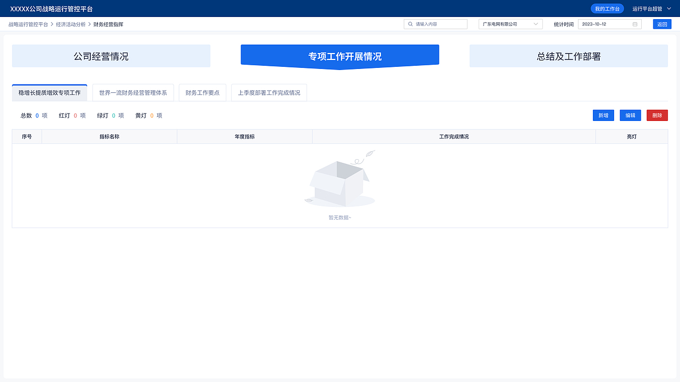Click the red 删除 button
Image resolution: width=680 pixels, height=382 pixels.
click(657, 115)
